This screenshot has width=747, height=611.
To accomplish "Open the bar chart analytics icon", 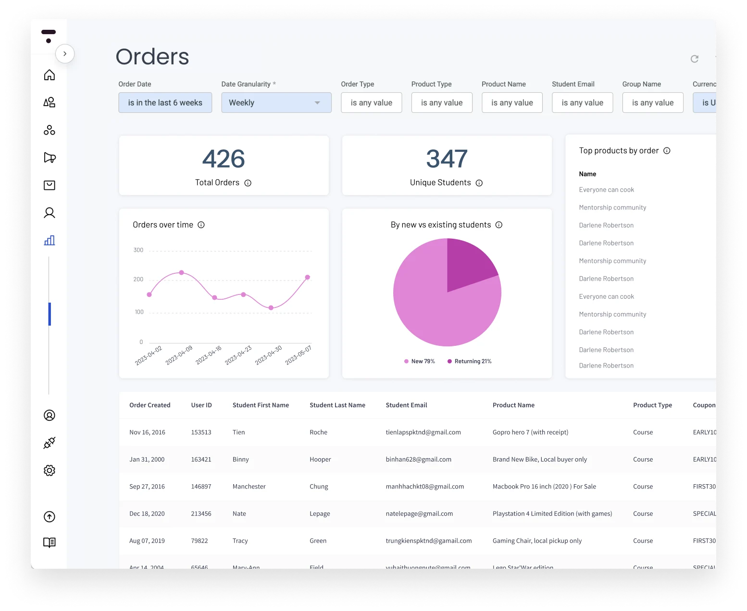I will [50, 240].
